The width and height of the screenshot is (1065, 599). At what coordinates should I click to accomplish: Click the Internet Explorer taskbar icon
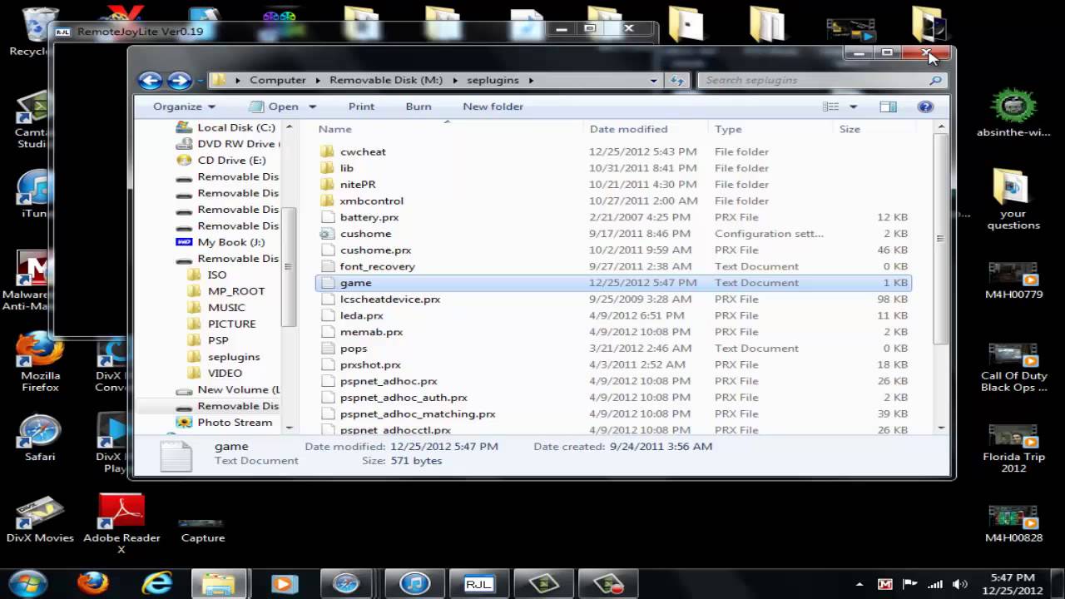coord(156,583)
